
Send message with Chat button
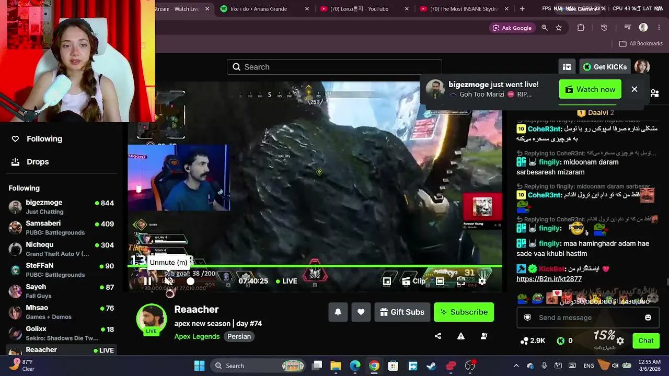tap(646, 341)
